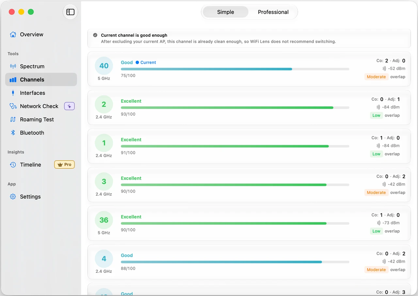Click the signal icon beside -52 dBm
The width and height of the screenshot is (418, 296).
click(x=384, y=68)
